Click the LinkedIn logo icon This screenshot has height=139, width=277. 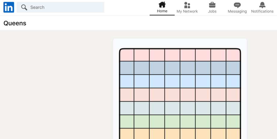[x=9, y=7]
